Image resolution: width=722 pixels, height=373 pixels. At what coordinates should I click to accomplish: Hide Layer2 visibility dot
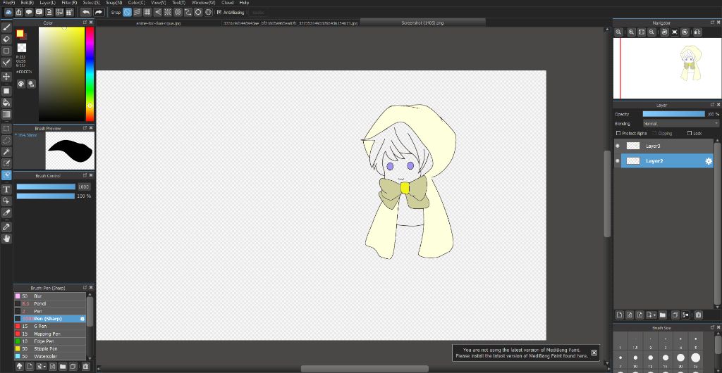point(618,160)
